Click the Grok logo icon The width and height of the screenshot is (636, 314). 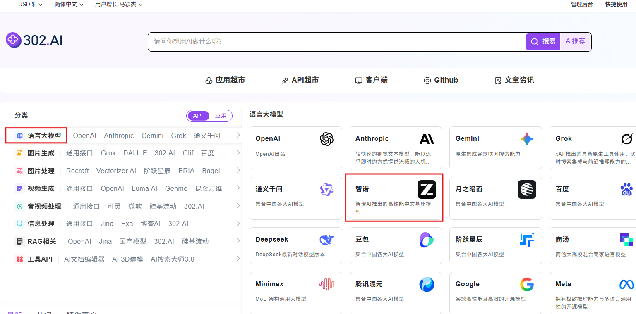coord(627,139)
